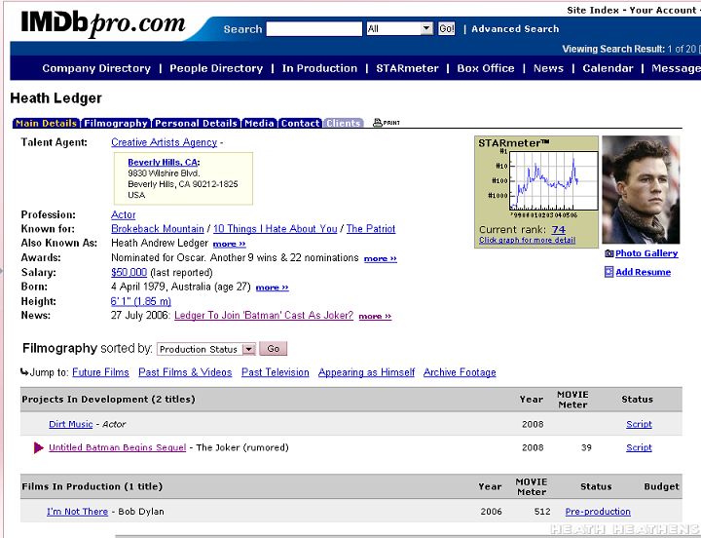Screen dimensions: 701x538
Task: Open the I'm Not There title link
Action: 77,512
